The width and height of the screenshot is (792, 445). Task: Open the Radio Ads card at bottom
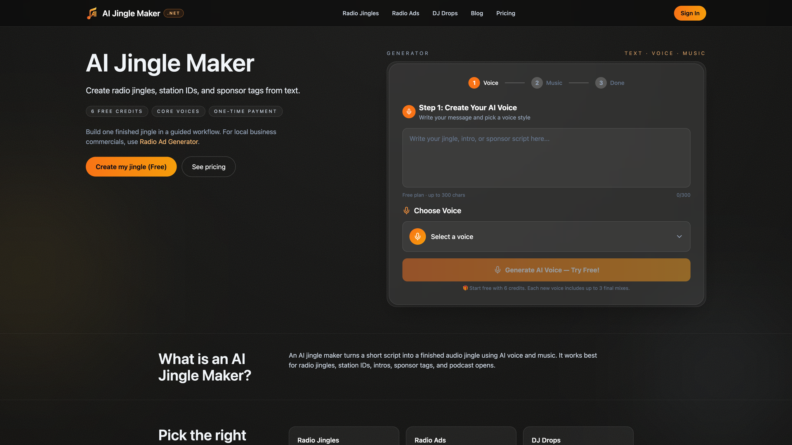point(460,437)
